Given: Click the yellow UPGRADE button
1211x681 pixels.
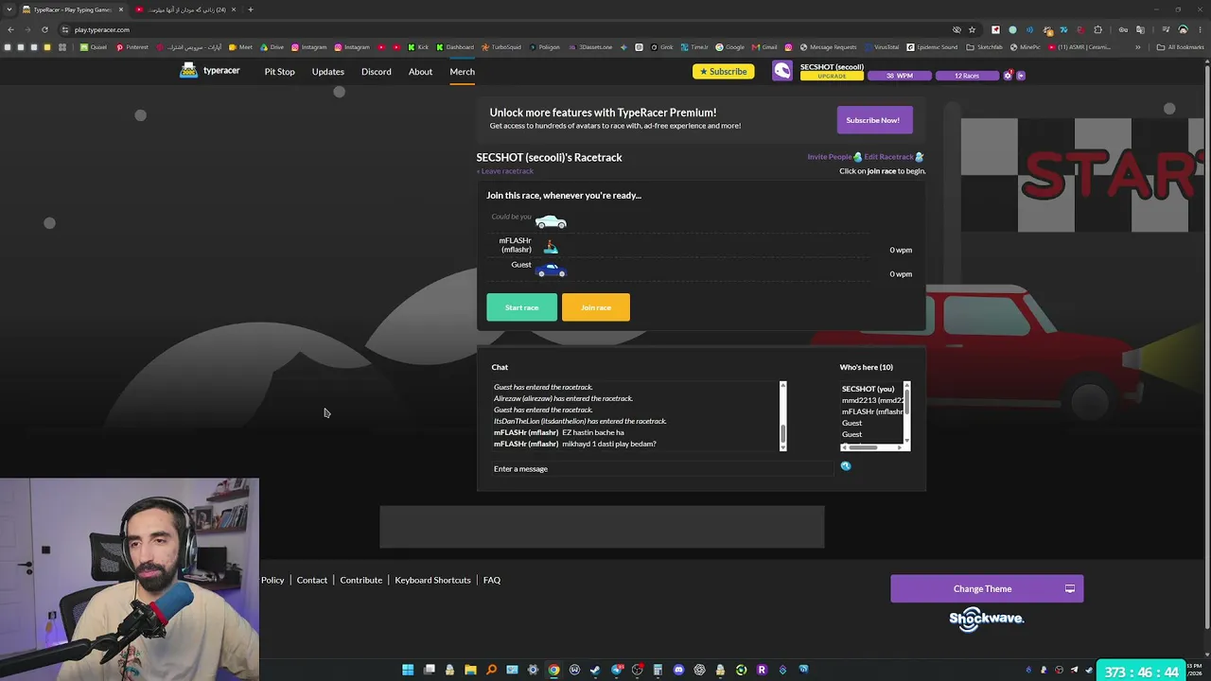Looking at the screenshot, I should coord(832,76).
